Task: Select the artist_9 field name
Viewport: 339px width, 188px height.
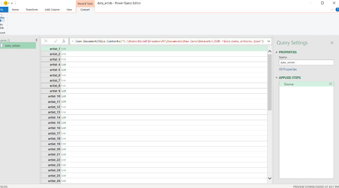Action: 55,91
